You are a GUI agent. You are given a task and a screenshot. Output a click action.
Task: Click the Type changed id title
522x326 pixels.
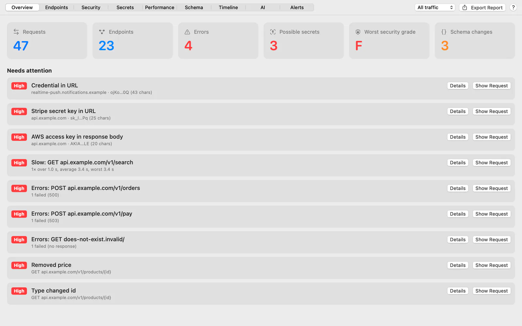54,290
